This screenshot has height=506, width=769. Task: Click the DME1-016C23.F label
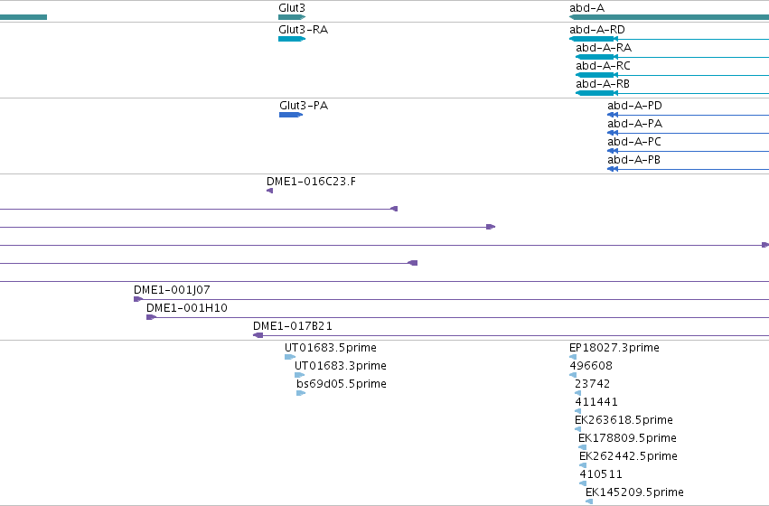tap(311, 182)
